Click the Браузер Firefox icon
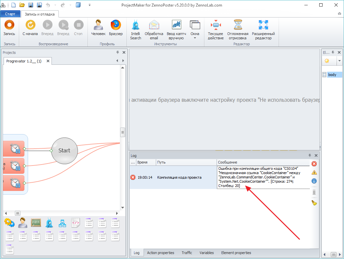The height and width of the screenshot is (259, 344). pyautogui.click(x=116, y=25)
